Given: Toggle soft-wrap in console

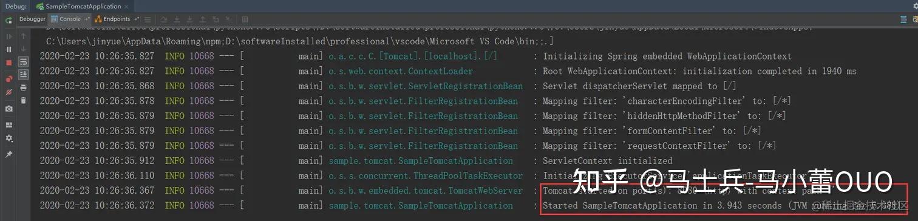Looking at the screenshot, I should [x=23, y=61].
